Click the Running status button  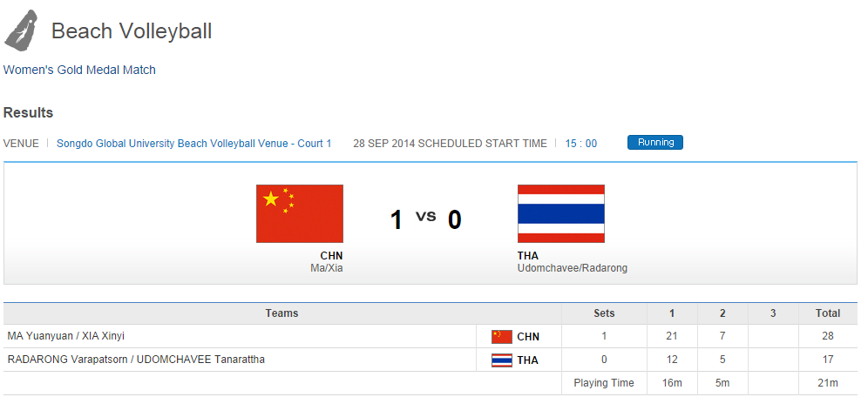[654, 143]
